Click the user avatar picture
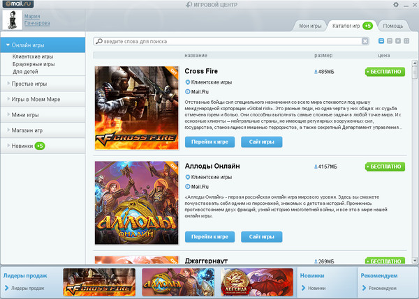The width and height of the screenshot is (419, 299). [13, 20]
